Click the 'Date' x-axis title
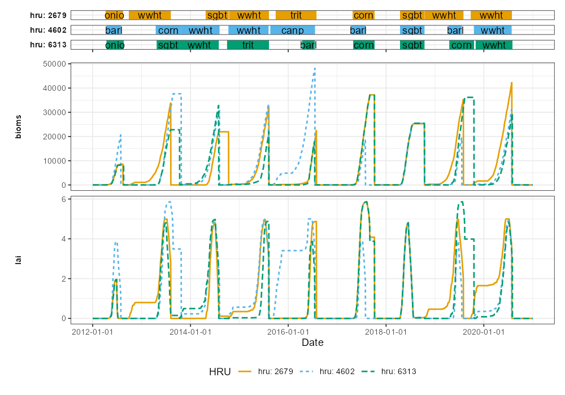 point(312,343)
